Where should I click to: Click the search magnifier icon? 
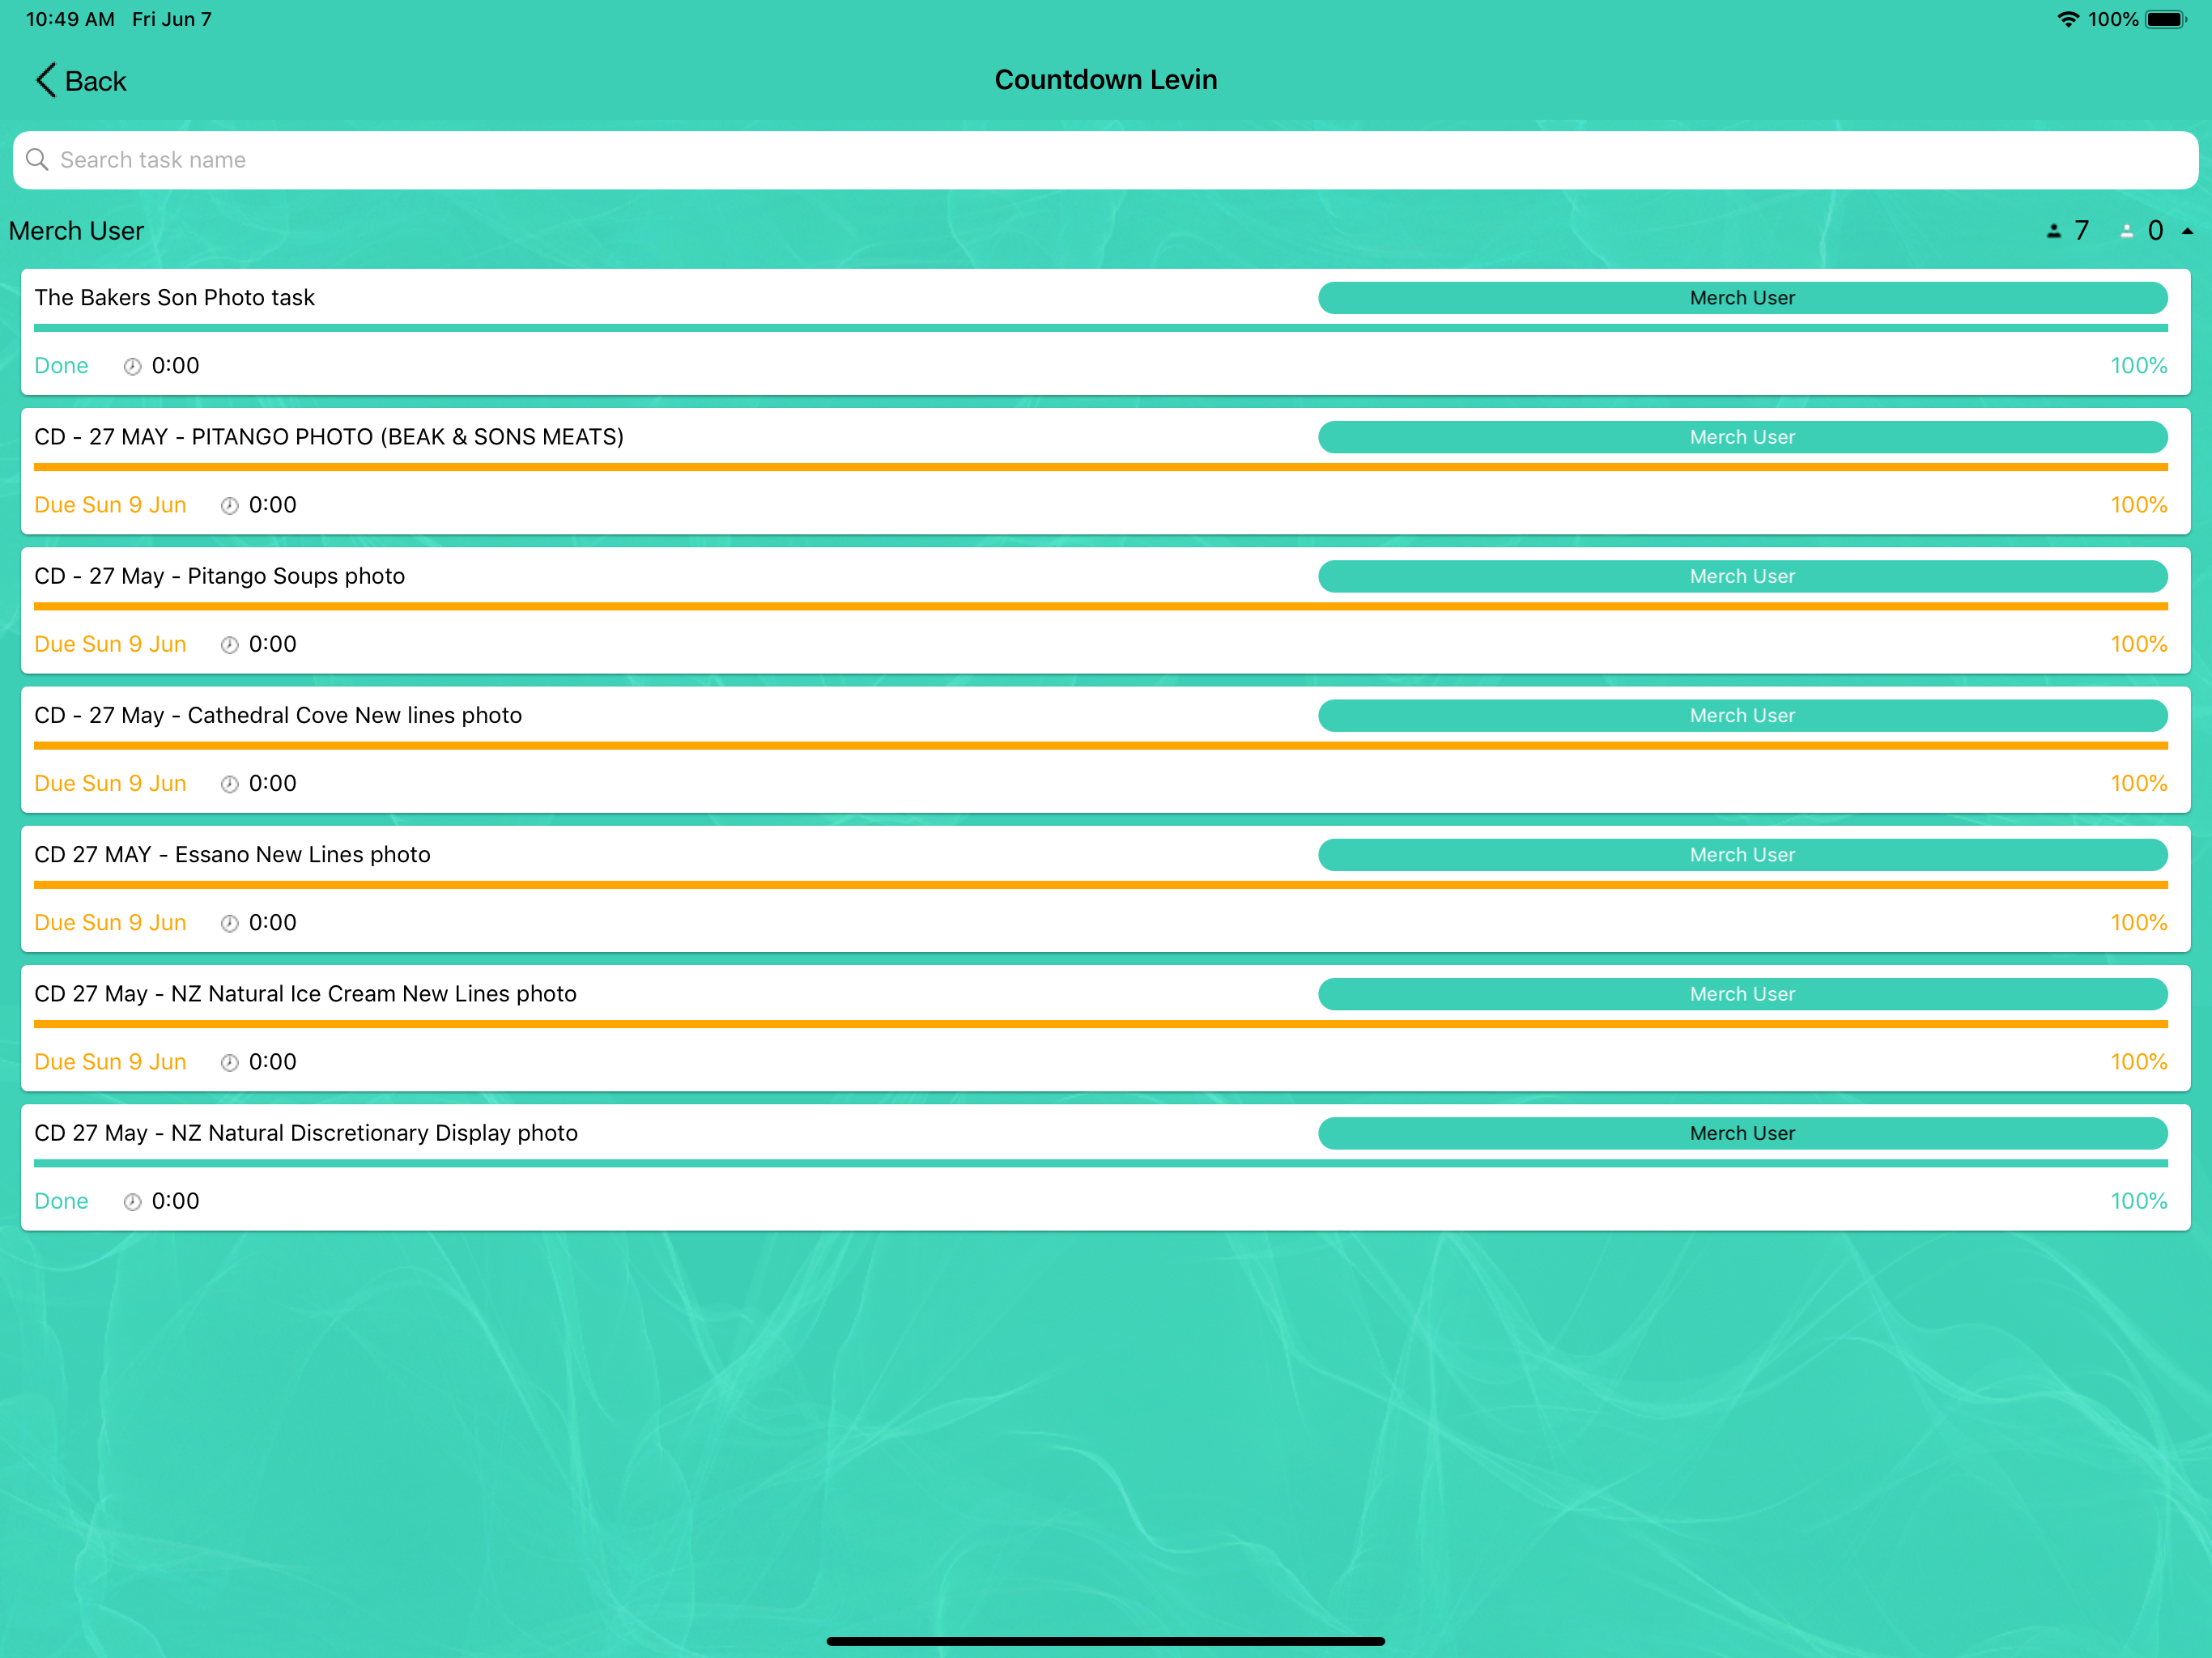(x=37, y=160)
